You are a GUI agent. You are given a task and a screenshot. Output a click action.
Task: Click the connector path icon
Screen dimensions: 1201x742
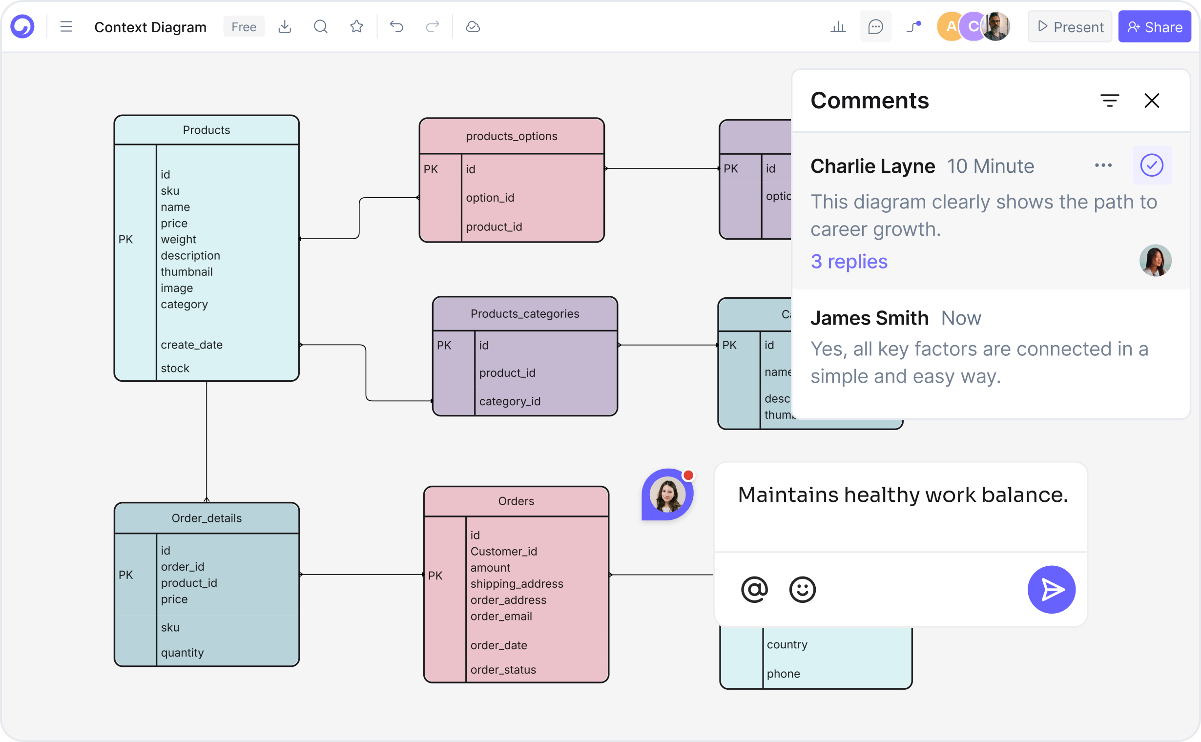point(914,26)
